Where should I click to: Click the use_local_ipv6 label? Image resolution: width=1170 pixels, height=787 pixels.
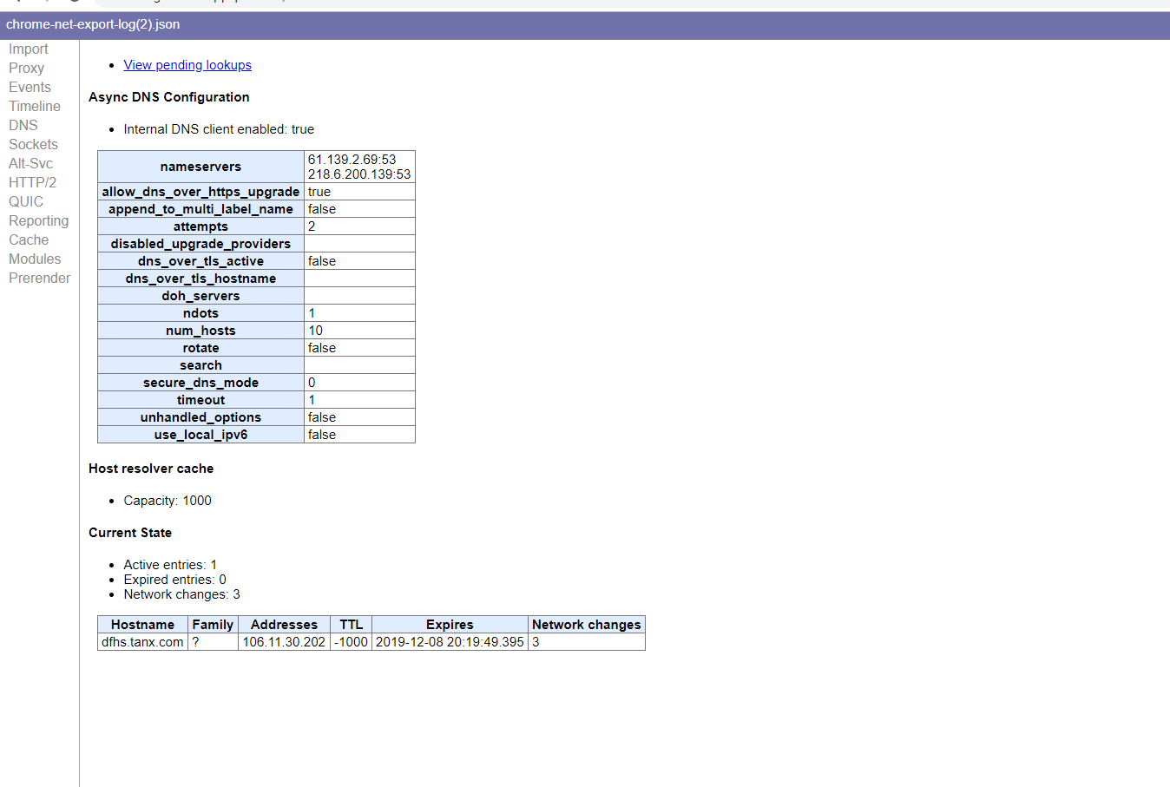click(200, 435)
